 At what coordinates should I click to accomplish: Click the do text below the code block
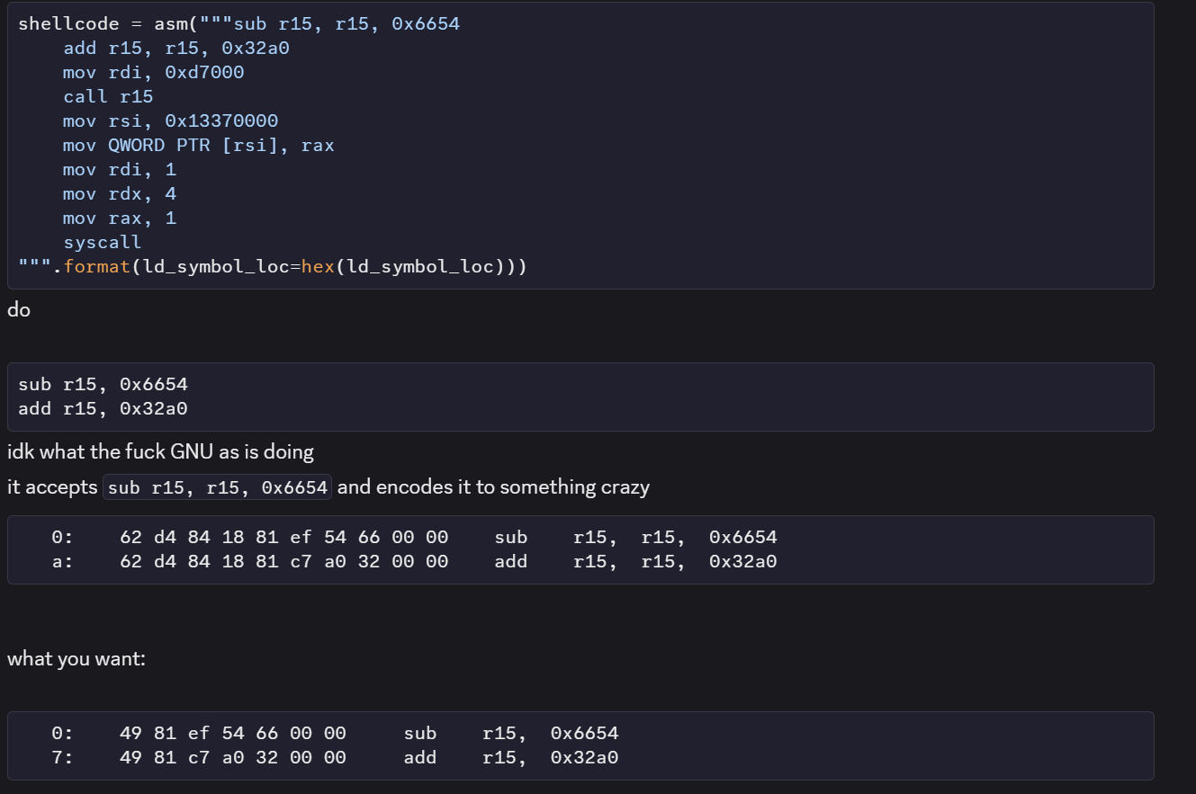[18, 309]
